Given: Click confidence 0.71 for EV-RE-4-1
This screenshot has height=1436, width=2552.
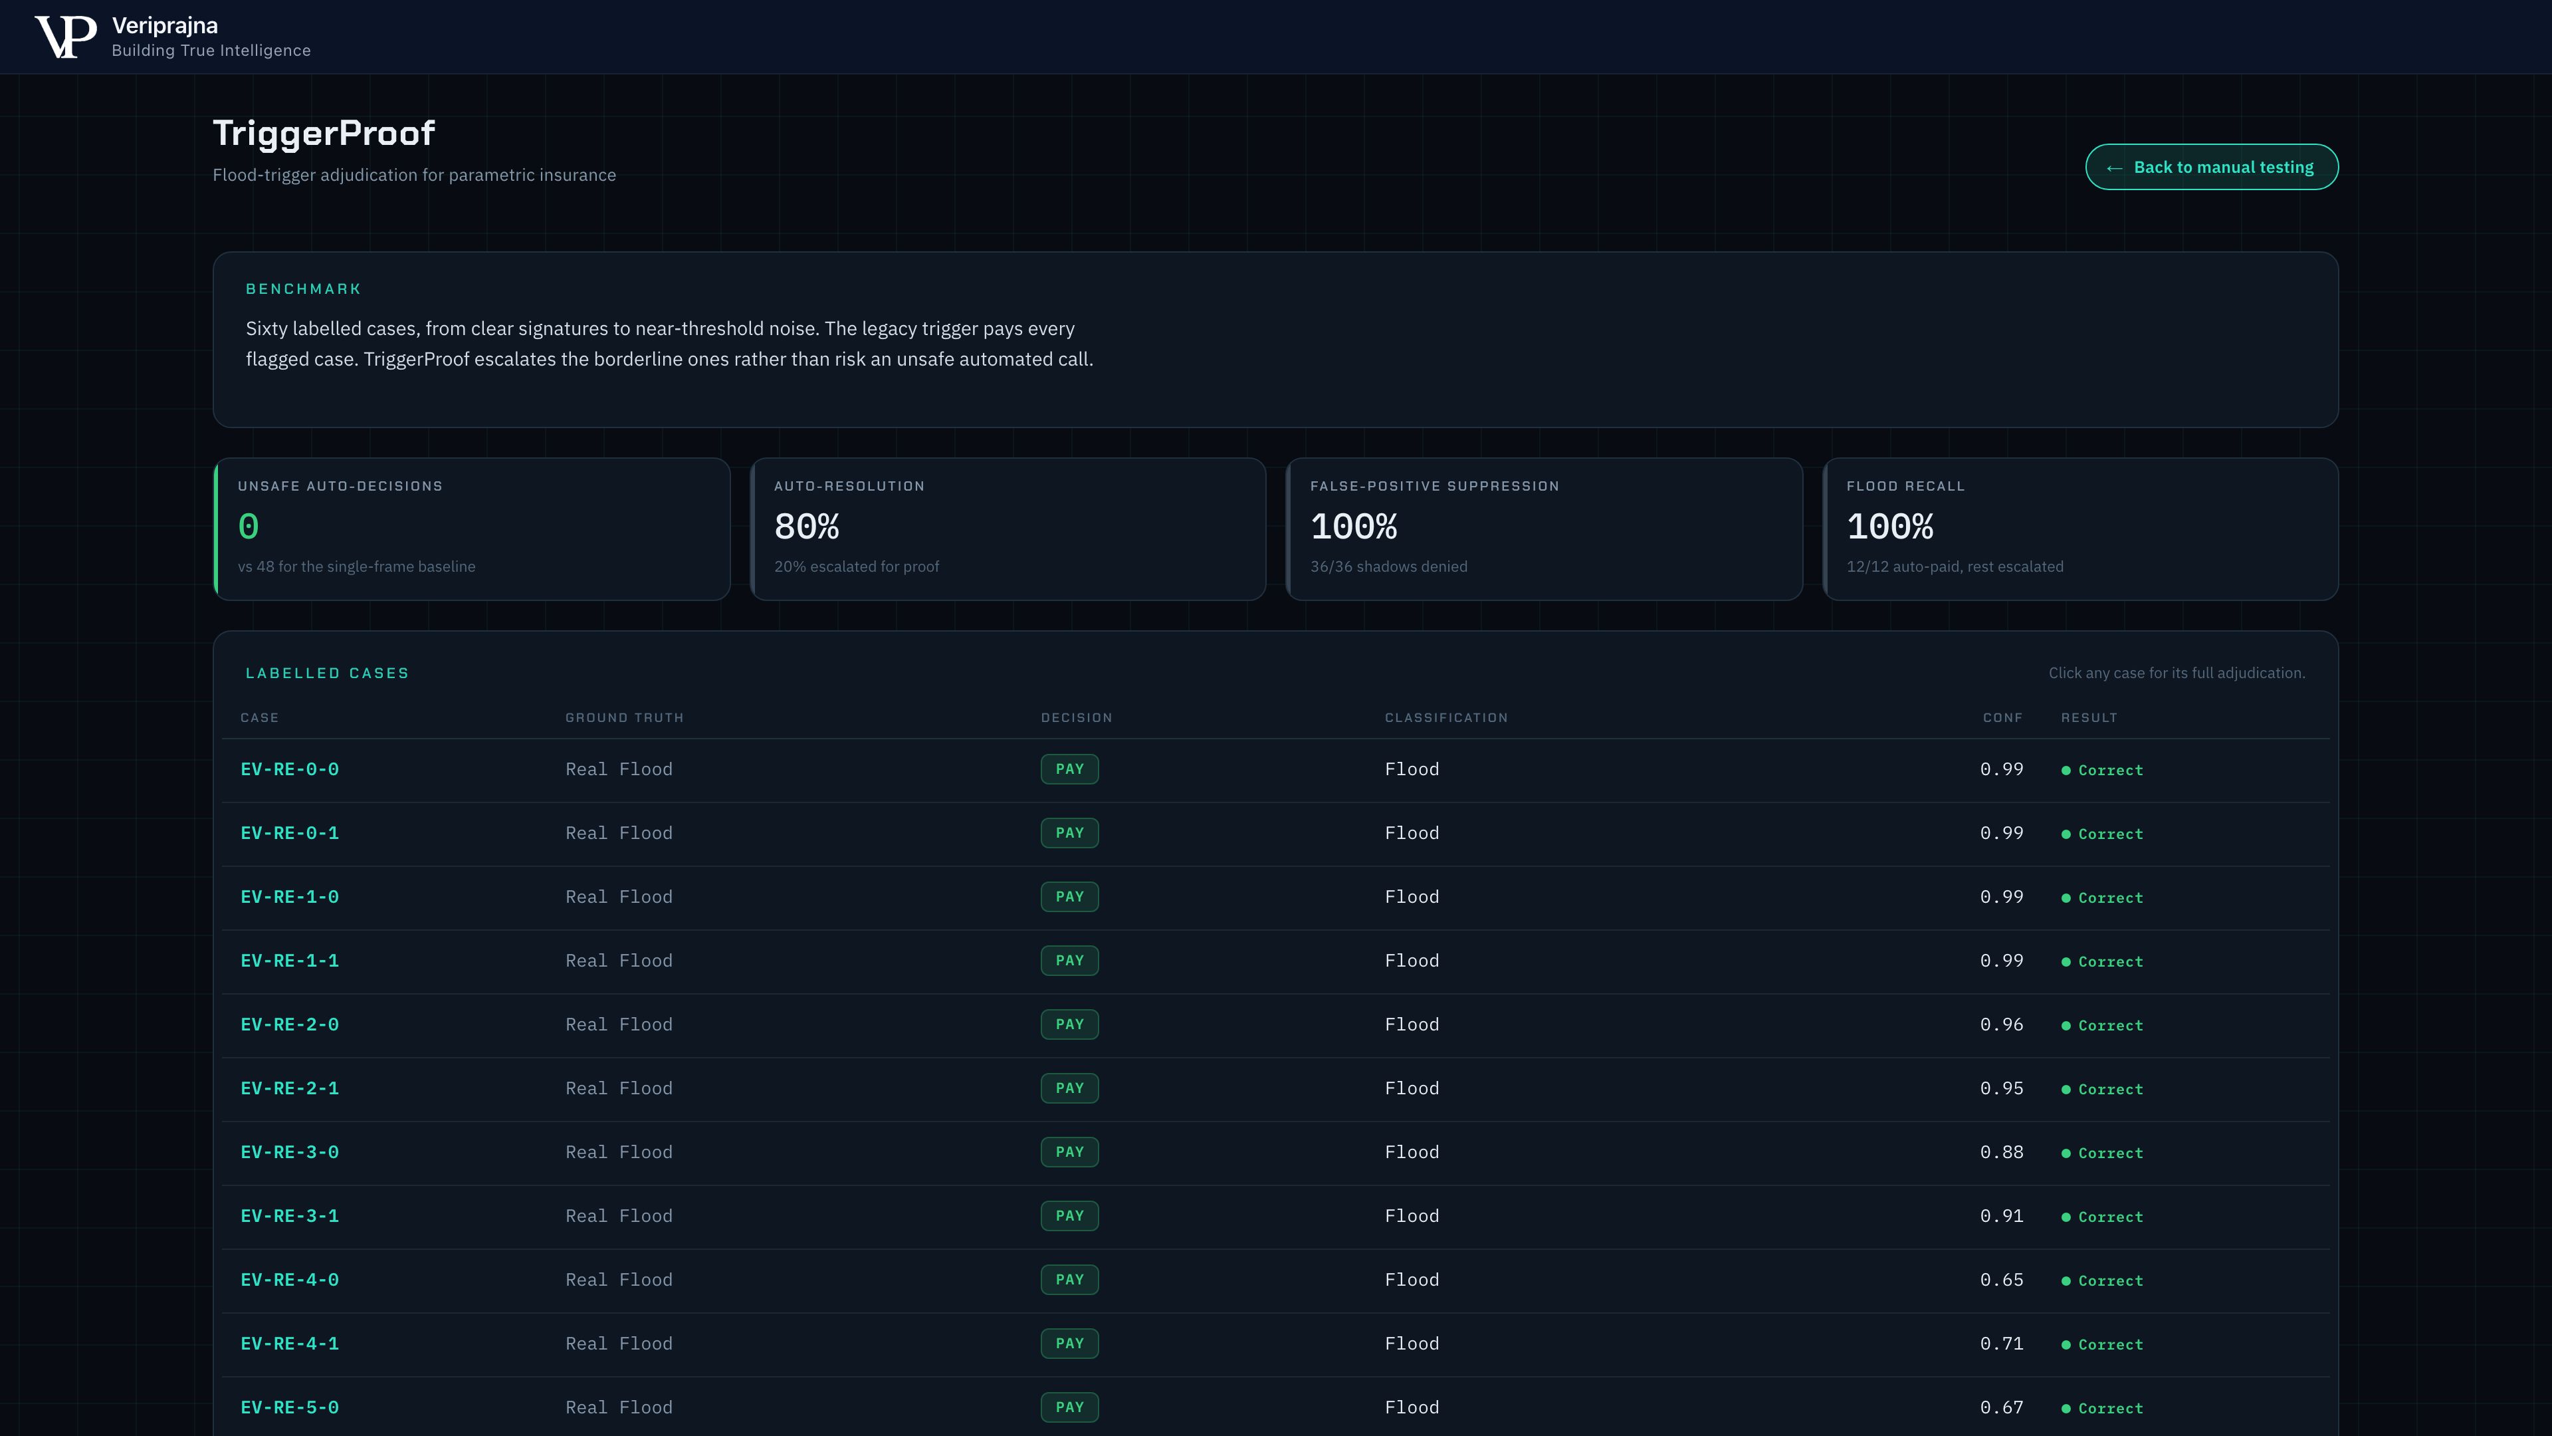Looking at the screenshot, I should point(2001,1344).
